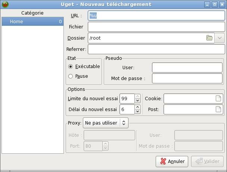Click the proxy Mot de passe field

(x=199, y=146)
